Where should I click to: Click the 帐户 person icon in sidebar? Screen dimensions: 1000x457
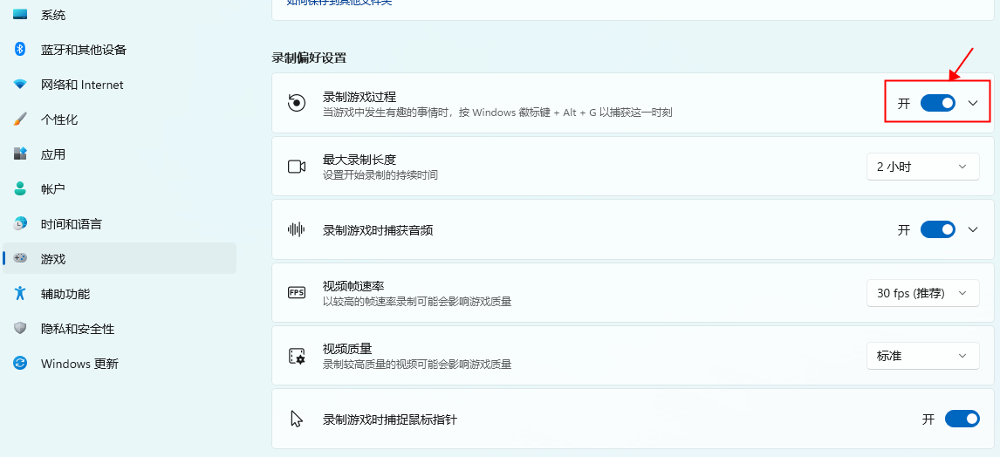20,189
